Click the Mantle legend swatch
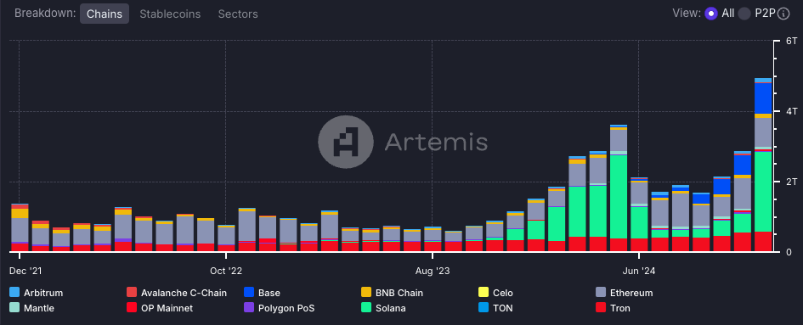The height and width of the screenshot is (325, 803). 14,308
